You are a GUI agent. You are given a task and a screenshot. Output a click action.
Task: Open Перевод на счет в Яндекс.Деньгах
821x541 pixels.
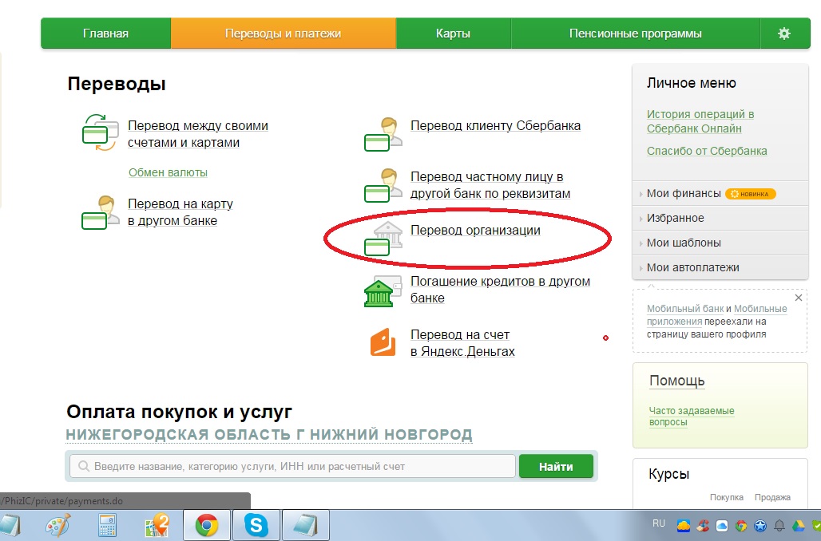pos(462,342)
